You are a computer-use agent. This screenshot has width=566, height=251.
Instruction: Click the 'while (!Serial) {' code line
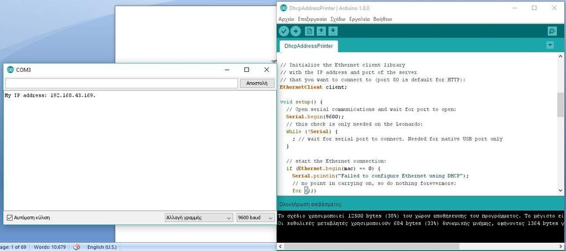312,132
